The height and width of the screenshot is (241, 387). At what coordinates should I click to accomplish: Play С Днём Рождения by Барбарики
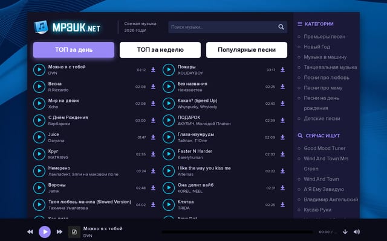[39, 120]
